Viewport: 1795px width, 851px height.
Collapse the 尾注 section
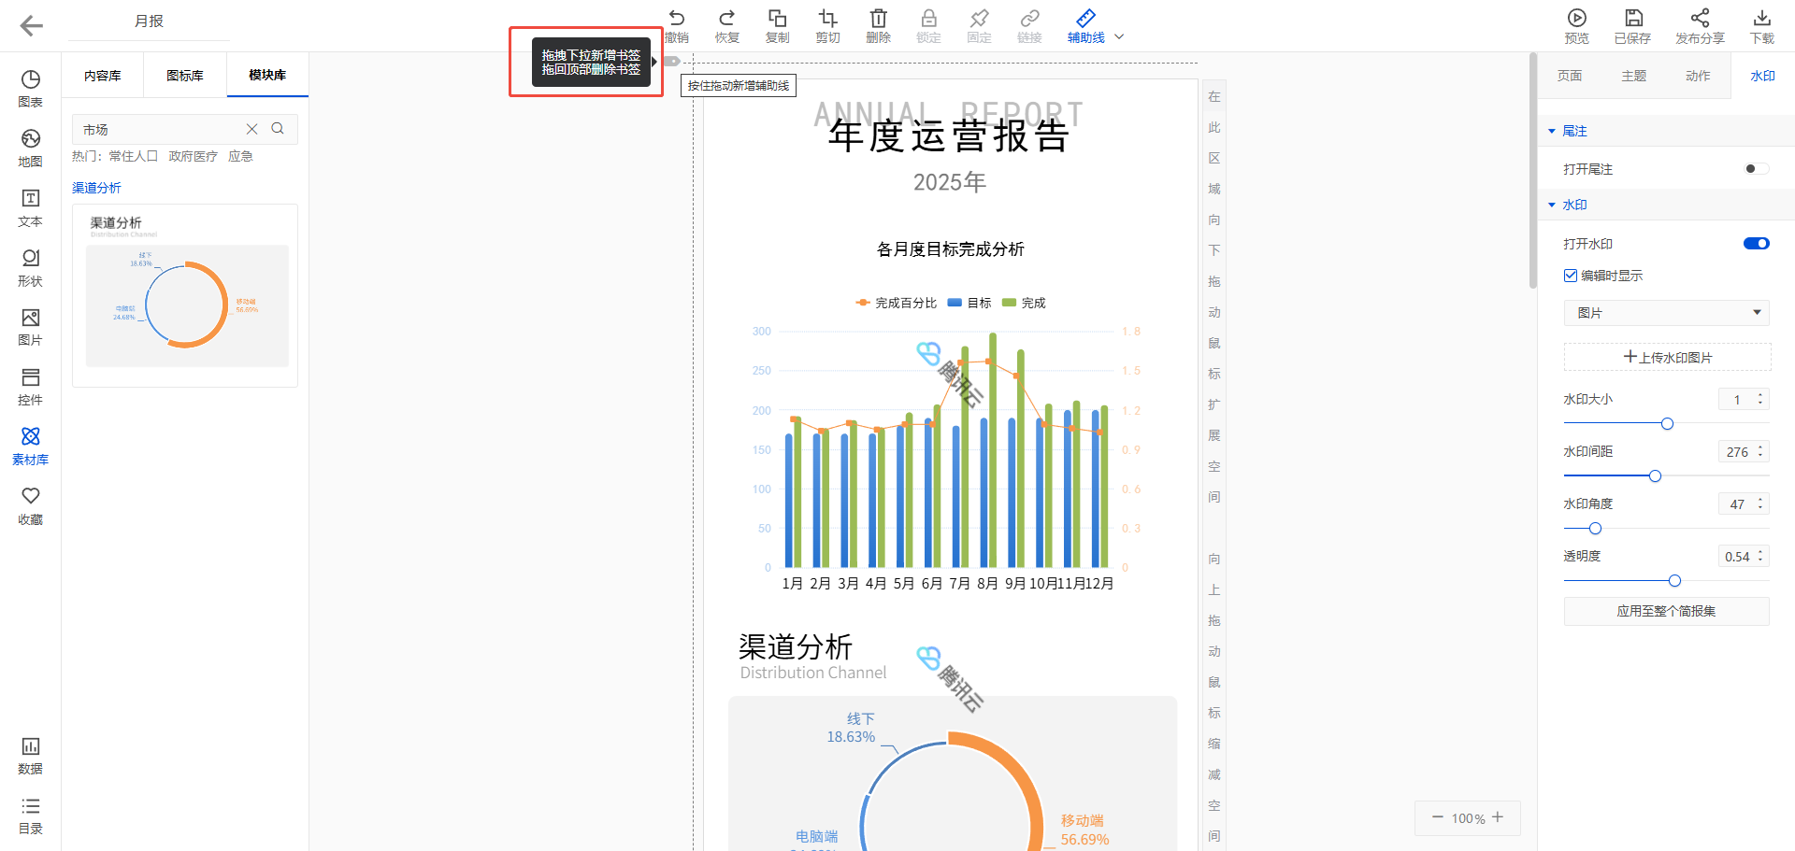pyautogui.click(x=1552, y=131)
